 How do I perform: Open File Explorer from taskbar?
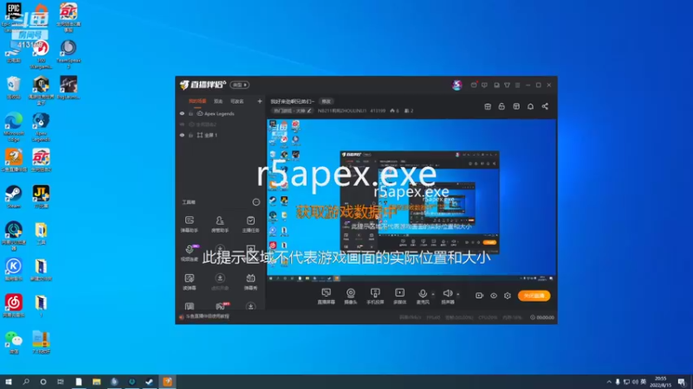click(x=96, y=382)
